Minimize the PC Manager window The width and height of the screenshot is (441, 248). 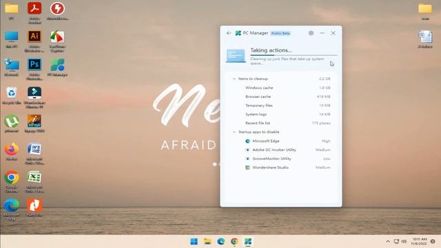pyautogui.click(x=322, y=33)
